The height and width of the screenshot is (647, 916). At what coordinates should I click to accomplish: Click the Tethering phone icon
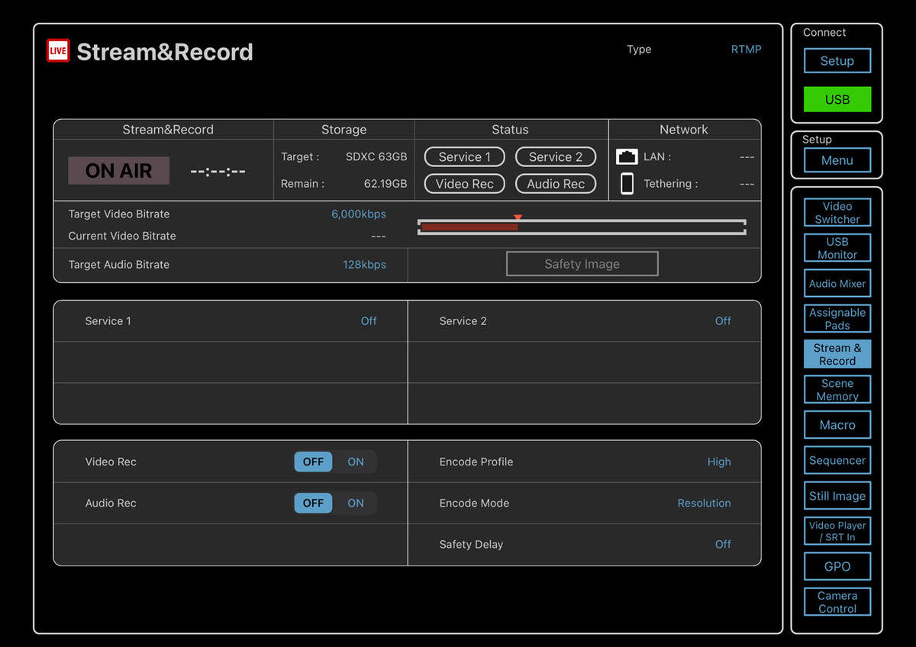point(627,184)
